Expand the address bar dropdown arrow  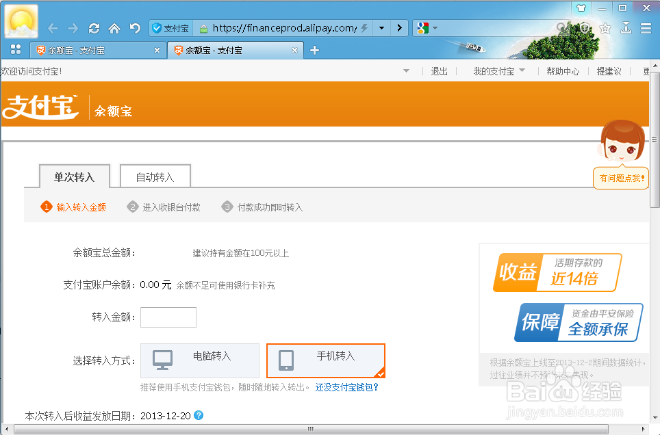[381, 28]
